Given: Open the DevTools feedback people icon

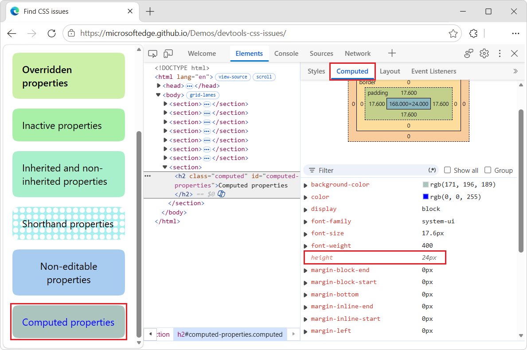Looking at the screenshot, I should [468, 54].
